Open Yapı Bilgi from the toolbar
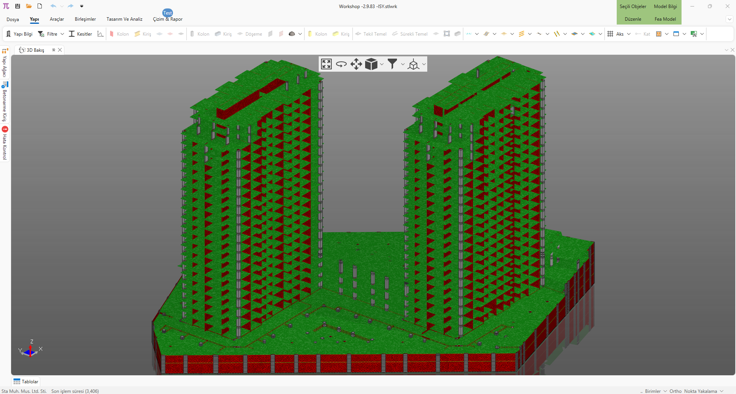The width and height of the screenshot is (736, 394). pos(19,34)
